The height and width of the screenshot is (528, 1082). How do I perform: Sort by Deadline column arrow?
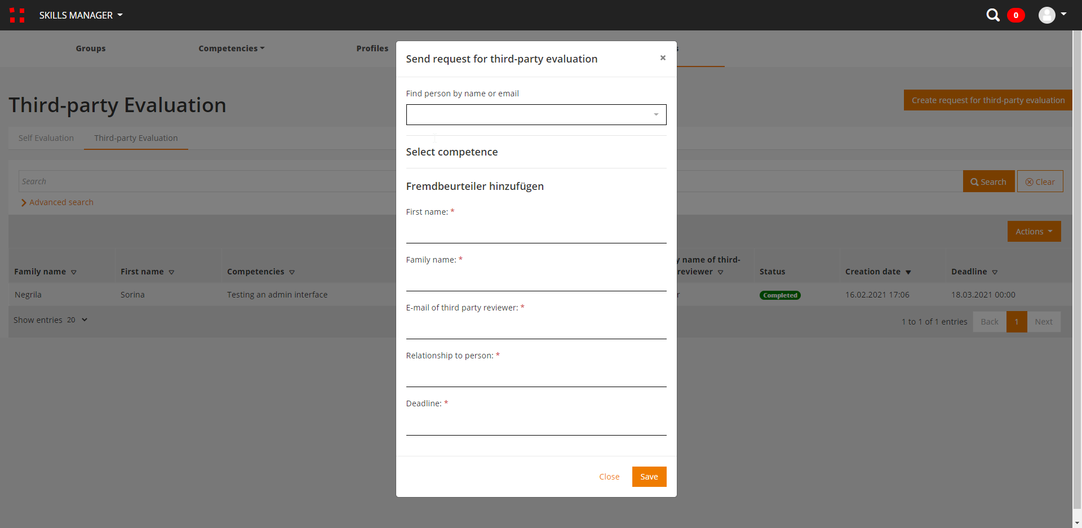point(995,272)
